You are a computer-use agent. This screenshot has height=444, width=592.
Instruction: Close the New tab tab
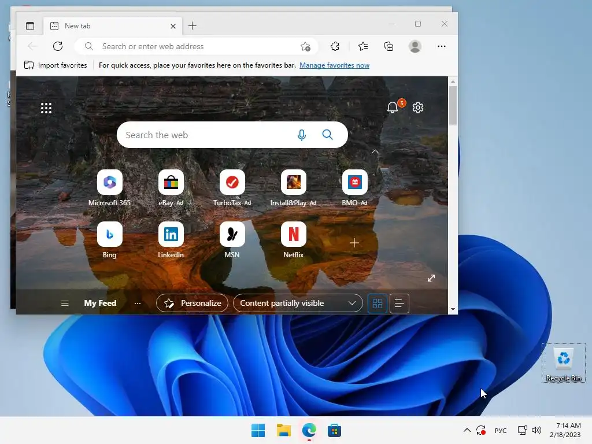pos(173,26)
